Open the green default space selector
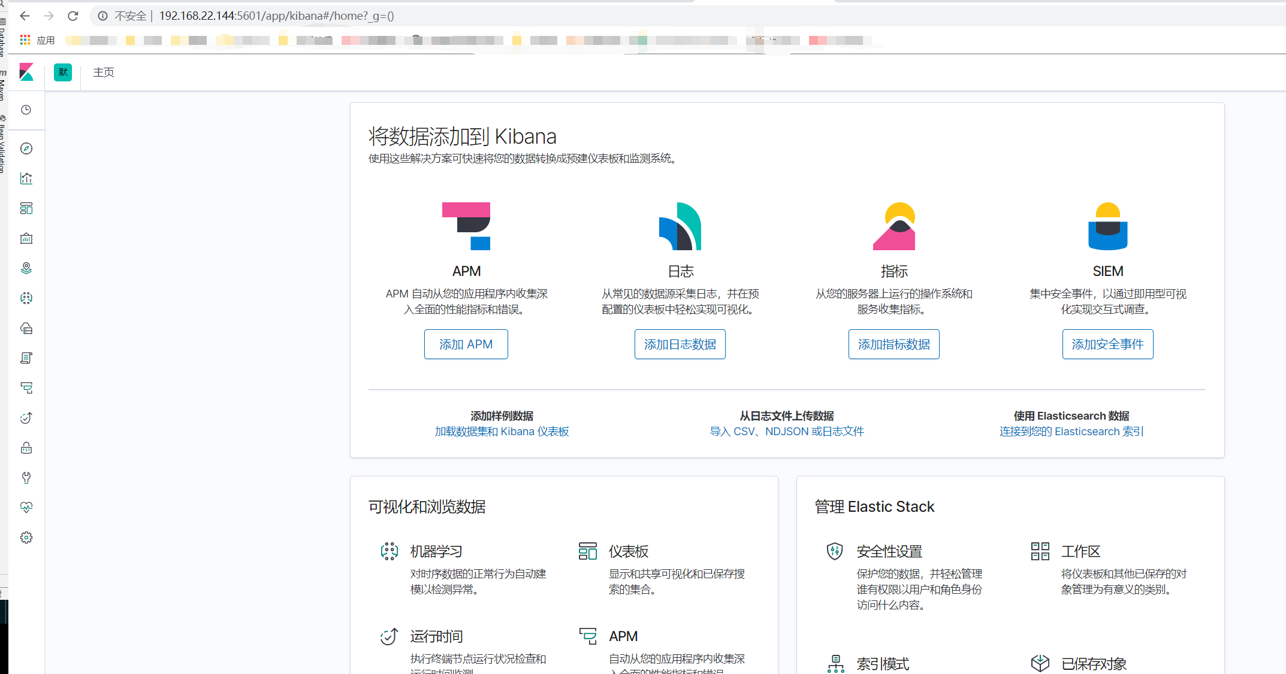Image resolution: width=1286 pixels, height=674 pixels. [63, 72]
